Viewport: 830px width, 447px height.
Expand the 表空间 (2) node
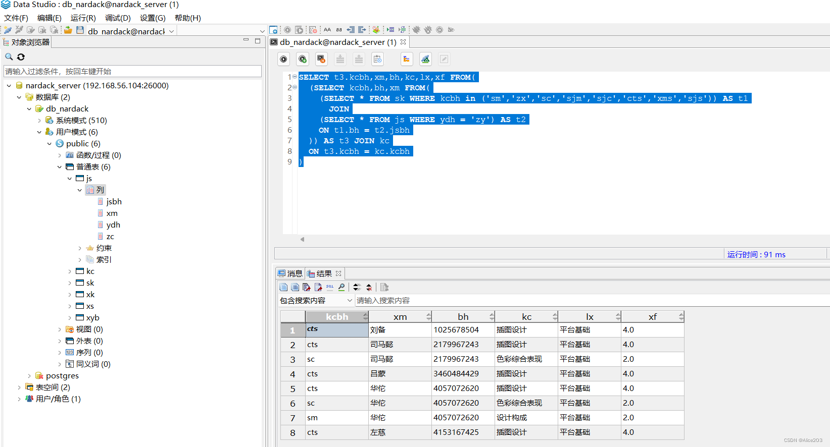click(19, 387)
